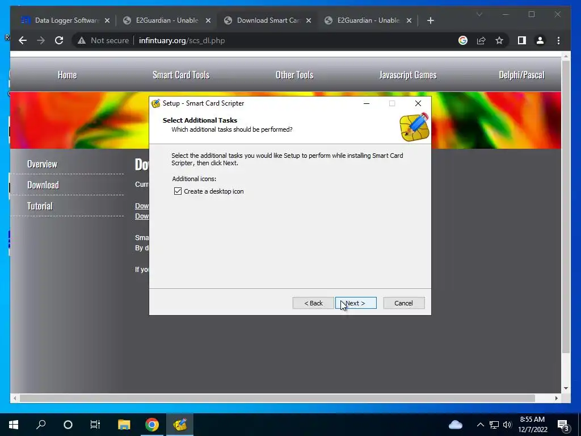The width and height of the screenshot is (581, 436).
Task: Select Smart Card Scripter setup taskbar icon
Action: click(x=180, y=425)
